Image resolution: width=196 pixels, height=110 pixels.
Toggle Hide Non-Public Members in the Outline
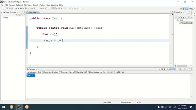186,17
